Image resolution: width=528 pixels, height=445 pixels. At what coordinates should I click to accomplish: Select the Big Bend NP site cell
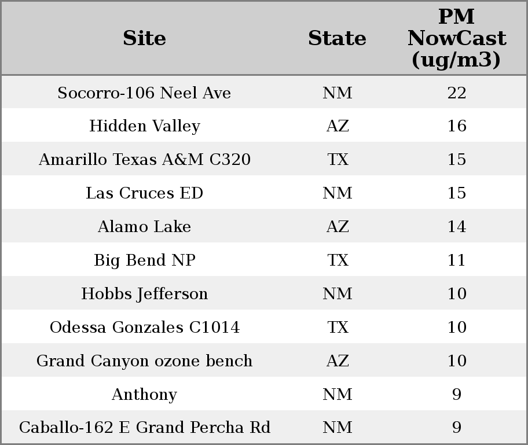(x=144, y=260)
